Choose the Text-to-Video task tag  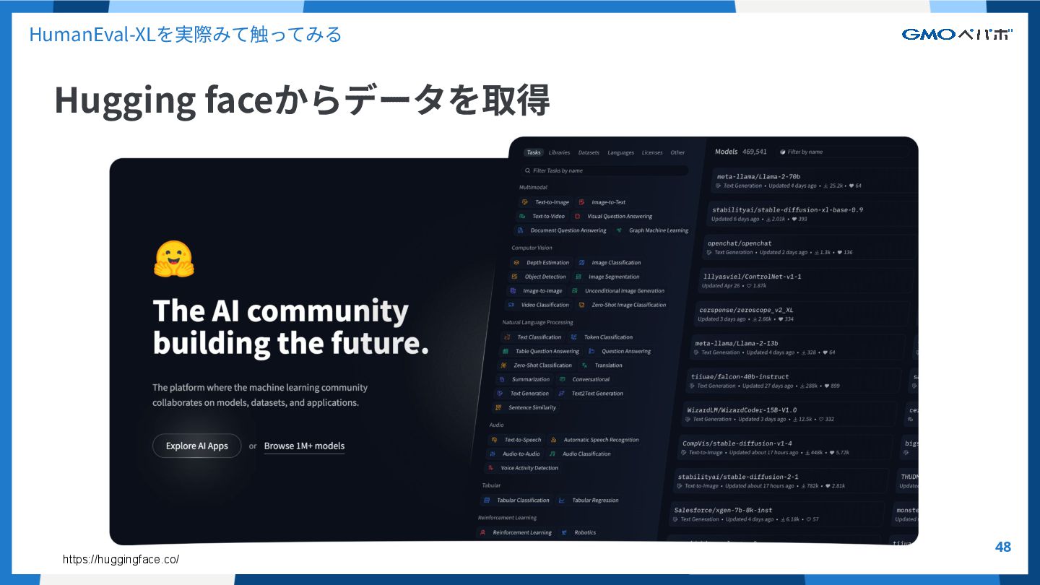coord(542,216)
